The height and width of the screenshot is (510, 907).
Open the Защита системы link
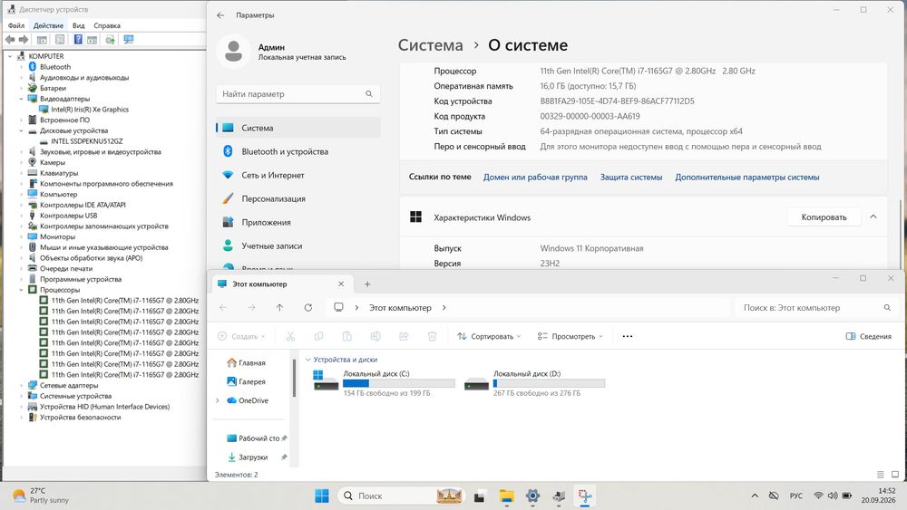(631, 178)
